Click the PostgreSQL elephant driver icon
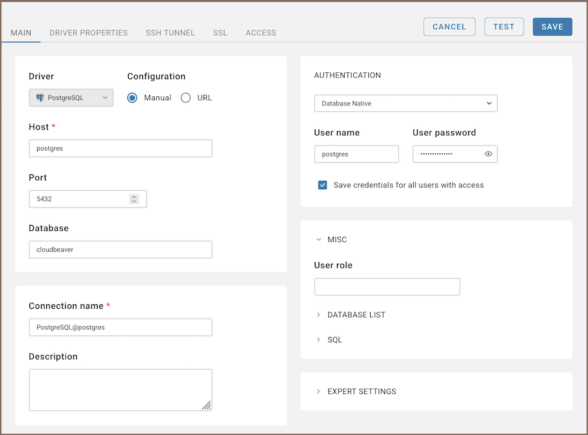The width and height of the screenshot is (588, 435). tap(40, 98)
